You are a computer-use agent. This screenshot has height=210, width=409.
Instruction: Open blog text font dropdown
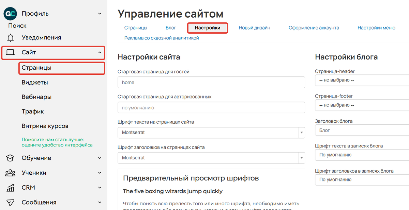pyautogui.click(x=362, y=155)
